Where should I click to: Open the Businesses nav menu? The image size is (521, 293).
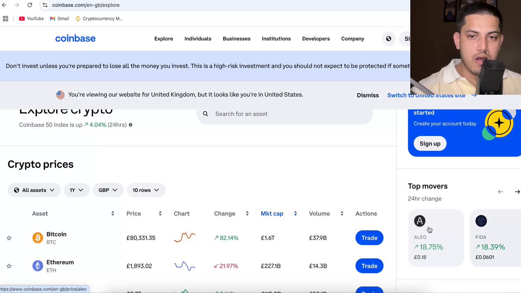point(237,39)
